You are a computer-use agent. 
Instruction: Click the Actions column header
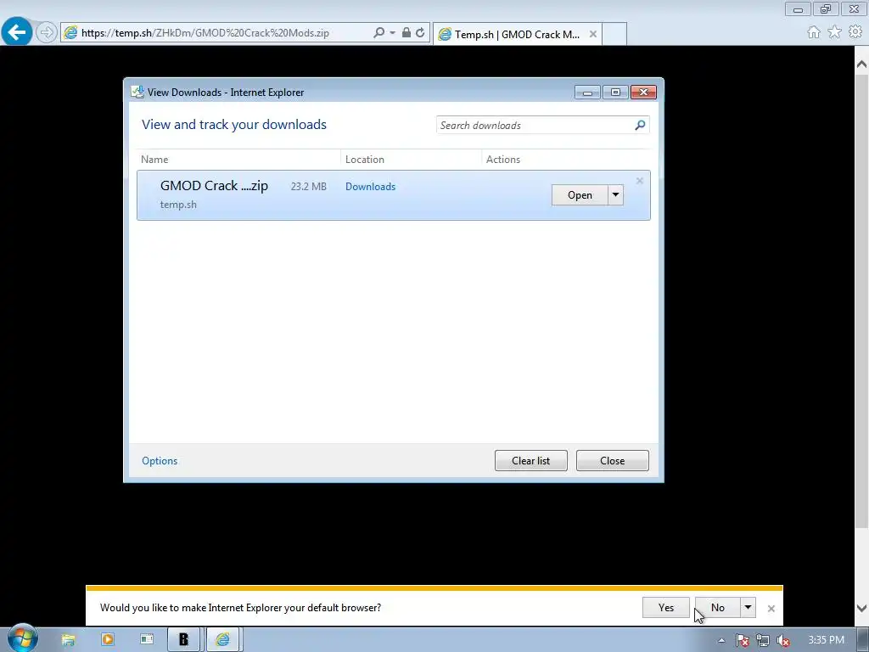(503, 159)
